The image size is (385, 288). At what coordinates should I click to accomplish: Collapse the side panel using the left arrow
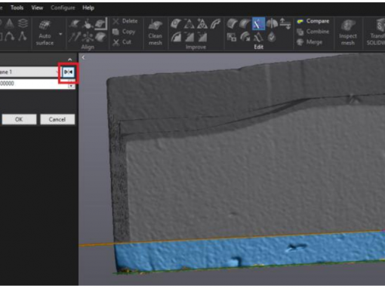click(x=83, y=58)
